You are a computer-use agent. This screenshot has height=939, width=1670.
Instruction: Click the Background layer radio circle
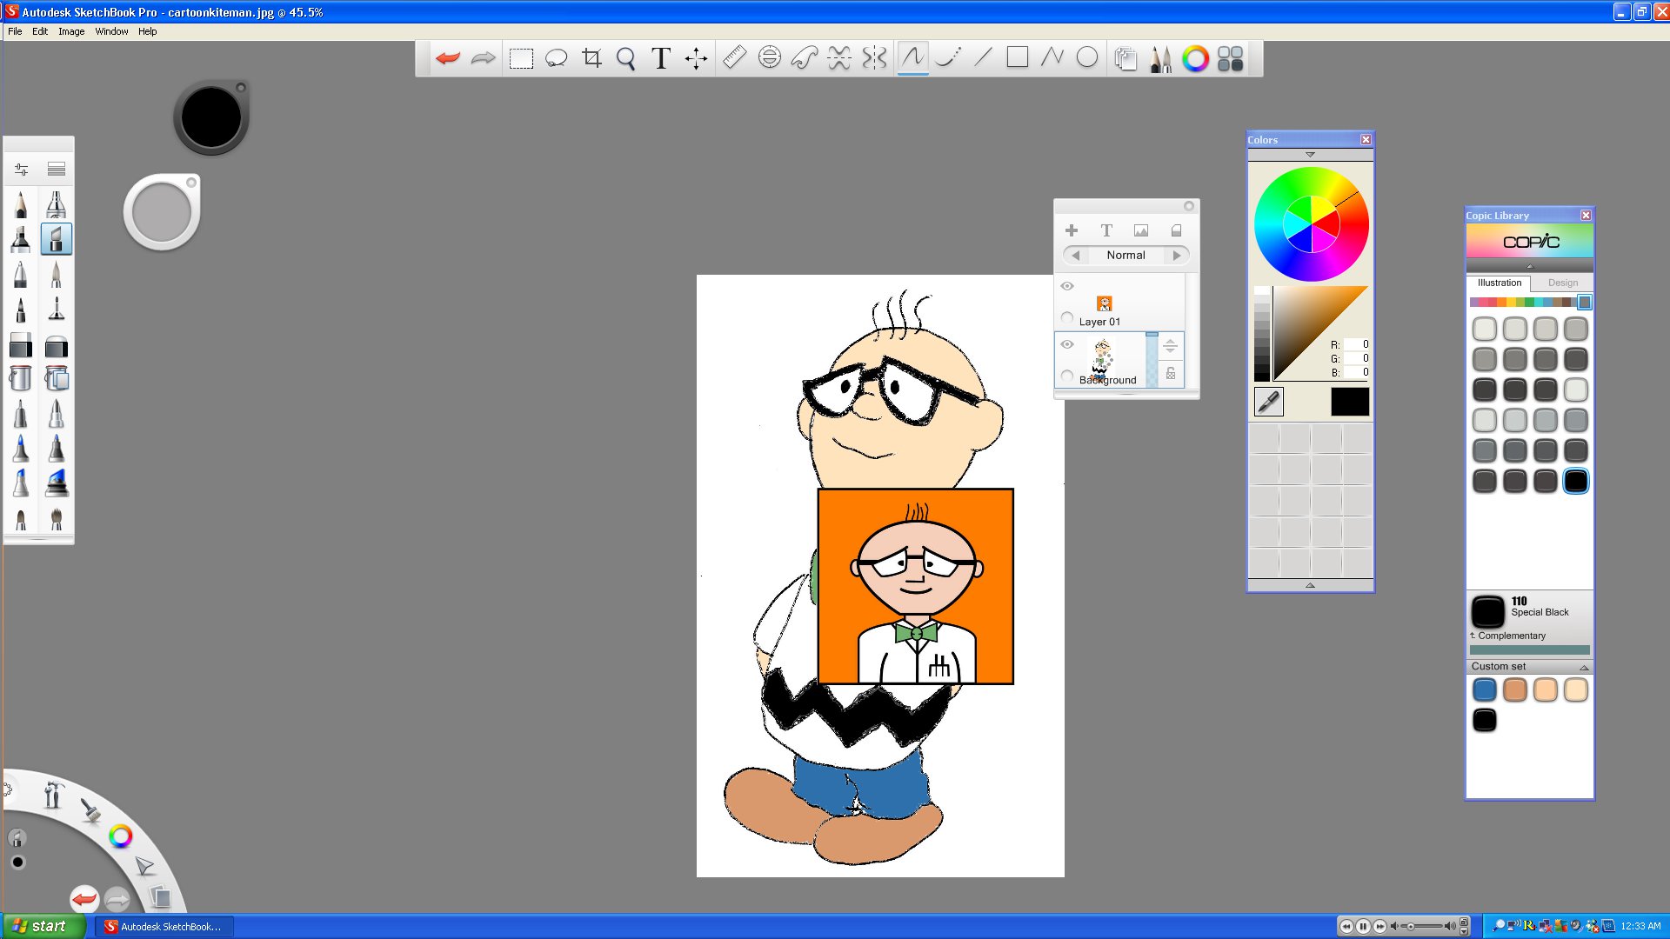tap(1067, 376)
